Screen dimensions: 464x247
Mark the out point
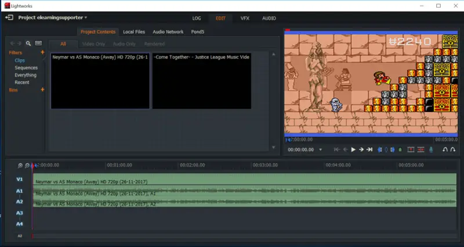pos(393,150)
